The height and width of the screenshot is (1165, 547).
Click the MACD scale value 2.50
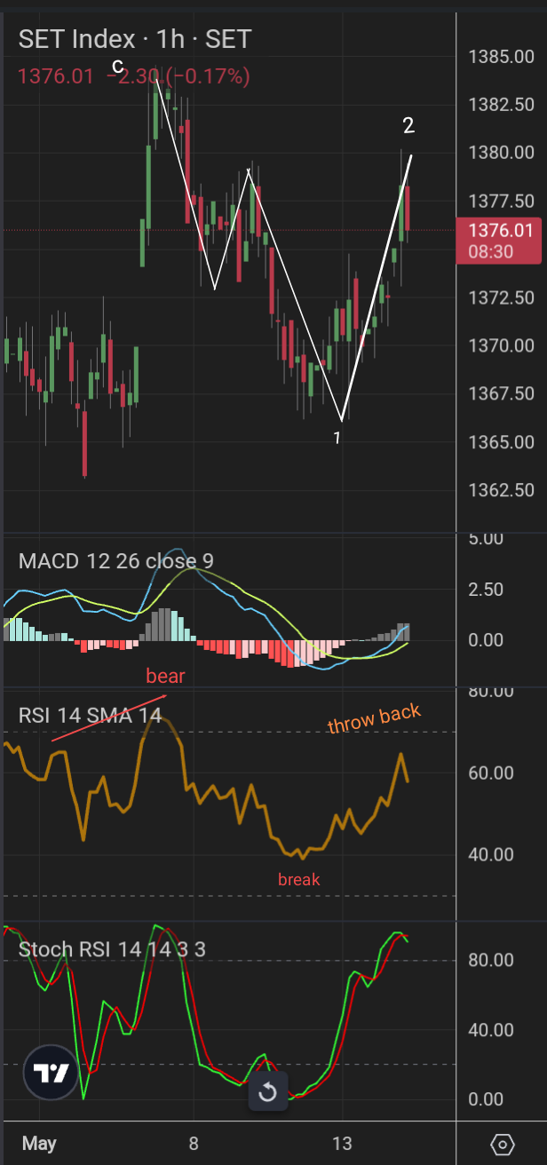pyautogui.click(x=485, y=590)
